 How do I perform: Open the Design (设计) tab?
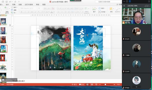click(7, 4)
